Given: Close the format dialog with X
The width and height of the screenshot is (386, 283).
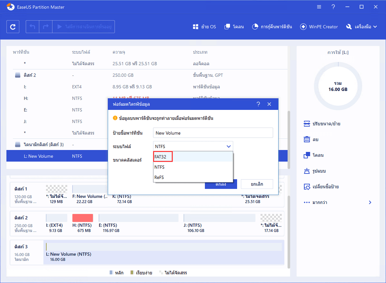Looking at the screenshot, I should (269, 104).
